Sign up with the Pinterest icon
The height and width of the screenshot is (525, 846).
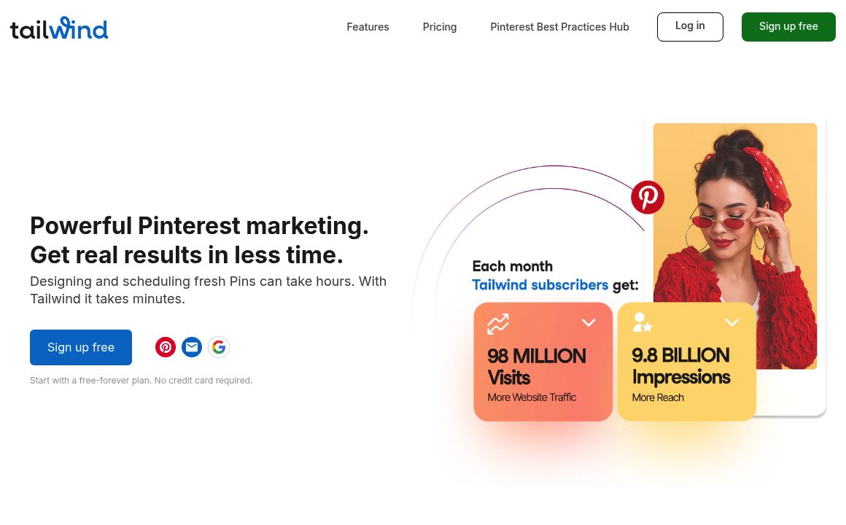tap(166, 347)
